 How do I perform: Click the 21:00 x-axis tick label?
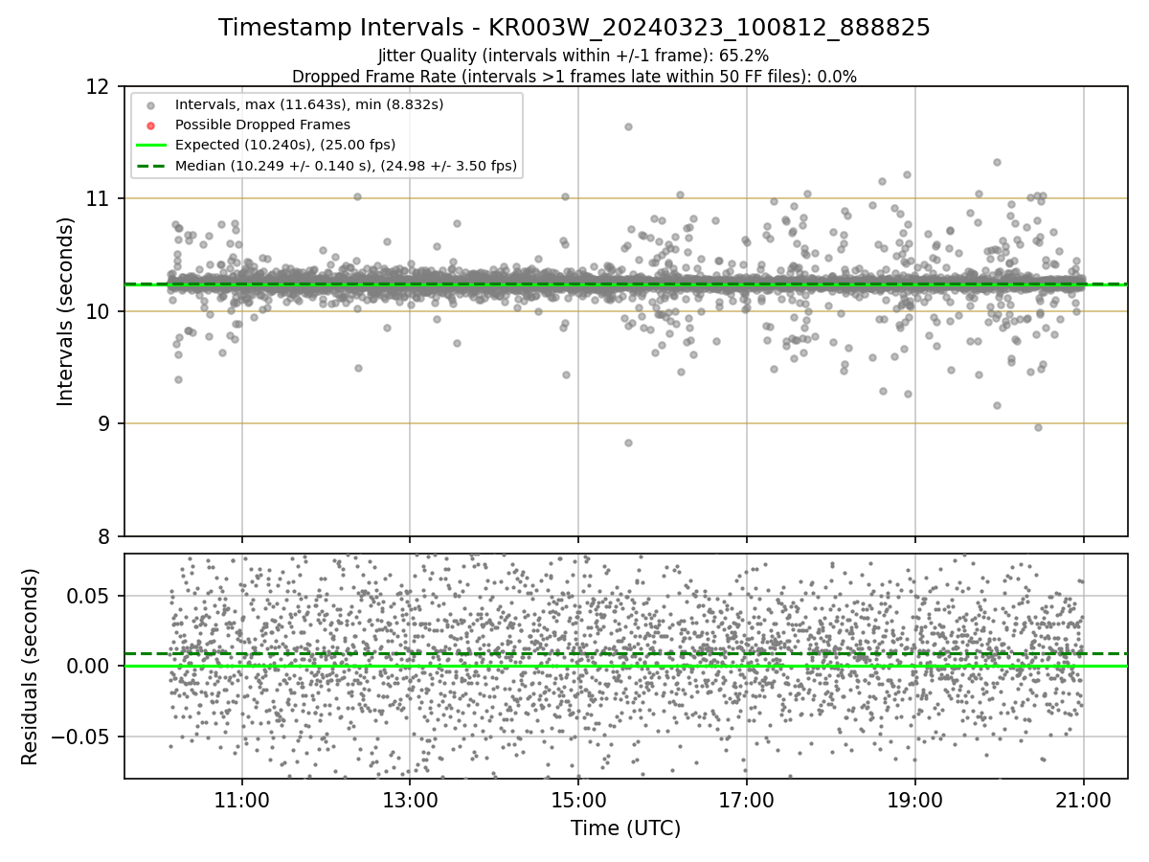[1084, 800]
